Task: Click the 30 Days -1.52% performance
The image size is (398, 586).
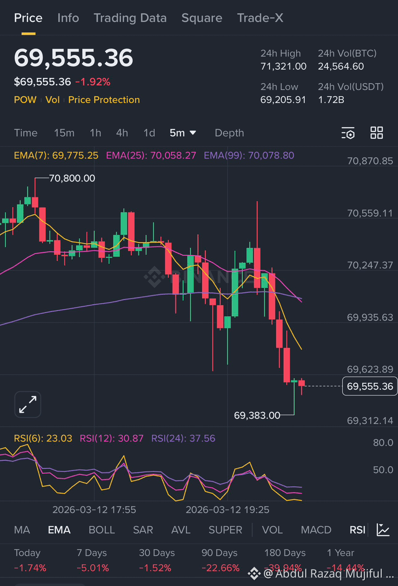Action: [157, 561]
